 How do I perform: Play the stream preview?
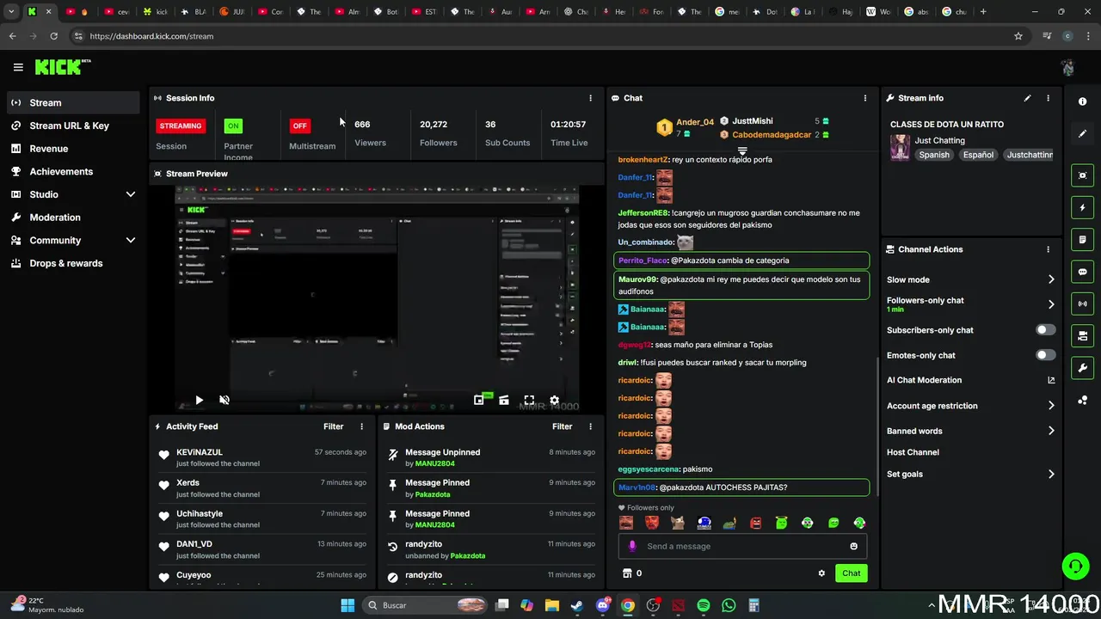tap(199, 400)
